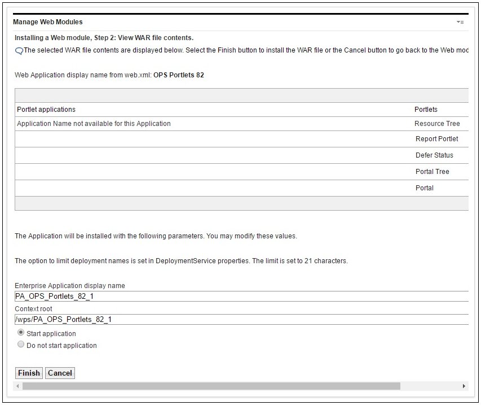The height and width of the screenshot is (405, 481).
Task: Click the Manage Web Modules title
Action: [47, 22]
